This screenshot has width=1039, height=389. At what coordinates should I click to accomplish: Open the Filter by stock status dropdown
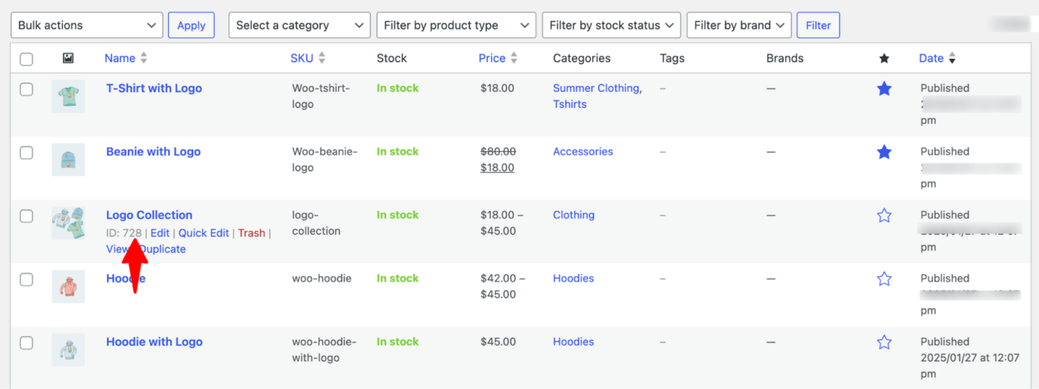click(x=611, y=25)
